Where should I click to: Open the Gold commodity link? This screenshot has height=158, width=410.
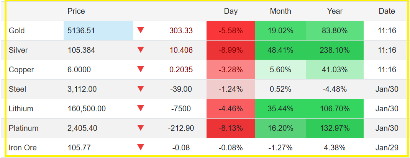[16, 31]
